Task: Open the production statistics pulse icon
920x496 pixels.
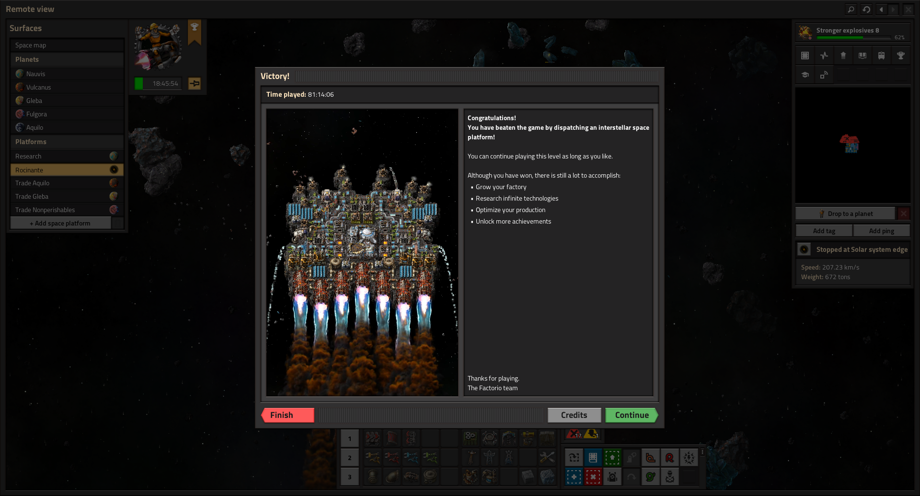Action: [x=824, y=56]
